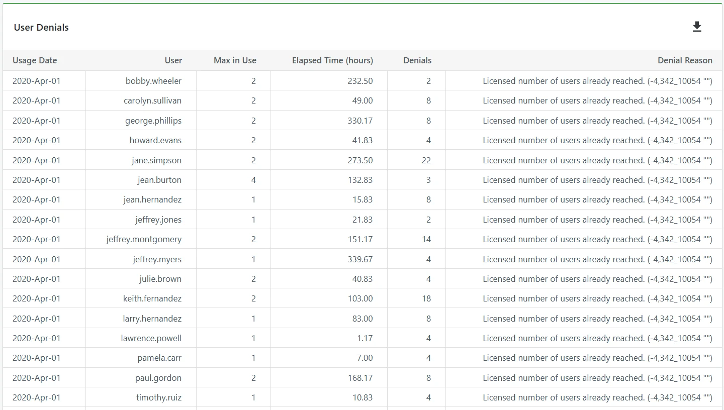Select user paul.gordon

coord(158,378)
